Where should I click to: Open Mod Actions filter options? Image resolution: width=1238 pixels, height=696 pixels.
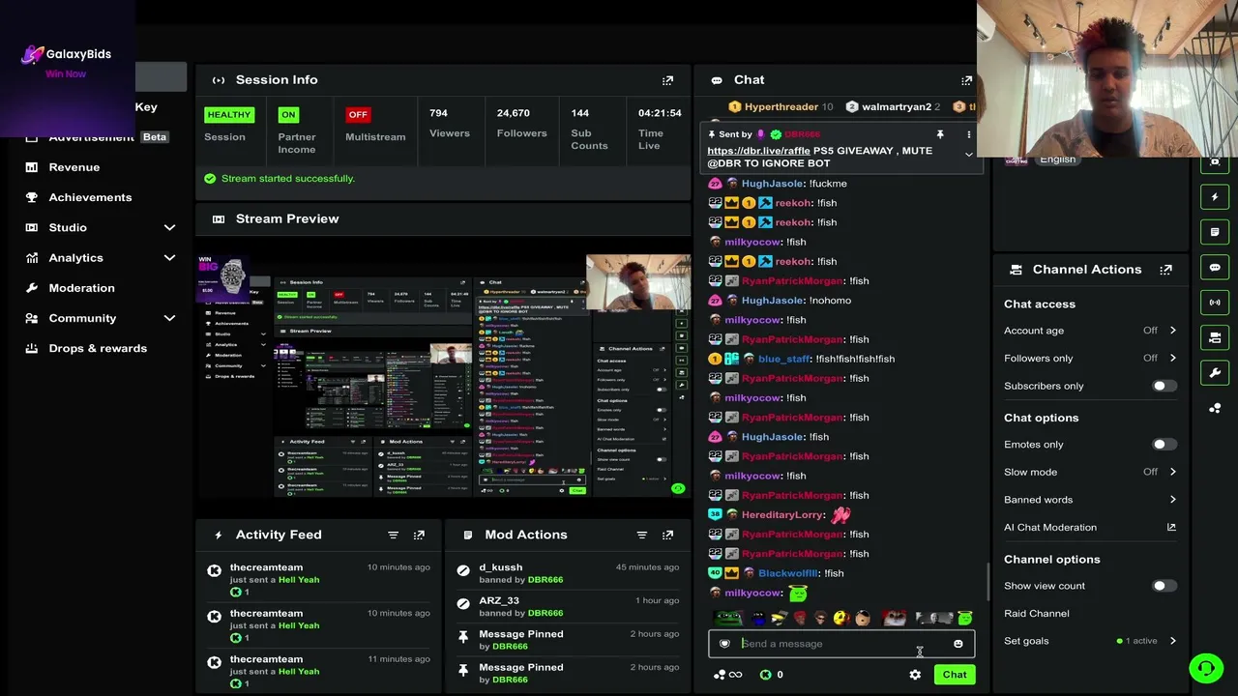pyautogui.click(x=641, y=535)
